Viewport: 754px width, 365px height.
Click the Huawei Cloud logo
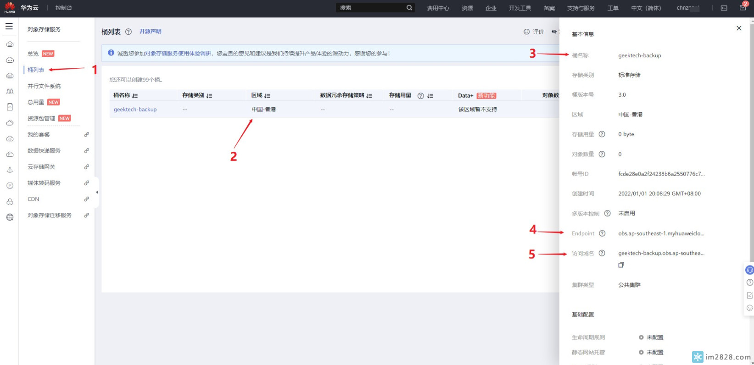pyautogui.click(x=10, y=7)
